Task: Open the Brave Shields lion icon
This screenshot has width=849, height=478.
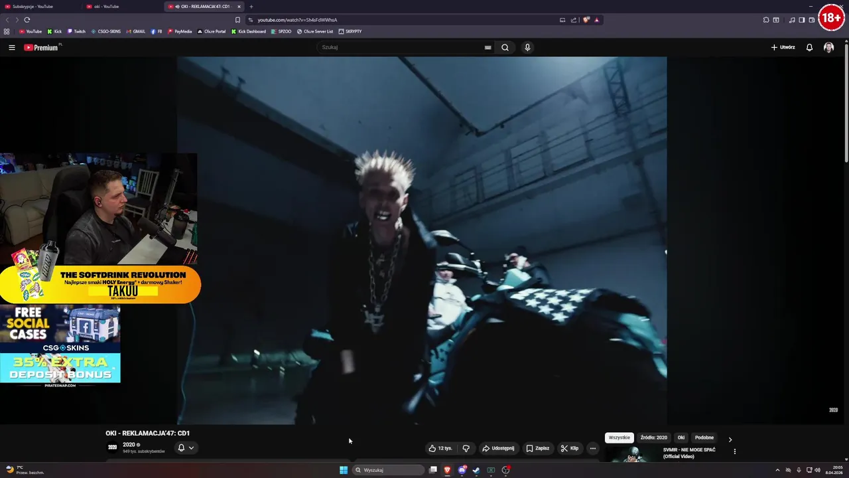Action: (586, 20)
